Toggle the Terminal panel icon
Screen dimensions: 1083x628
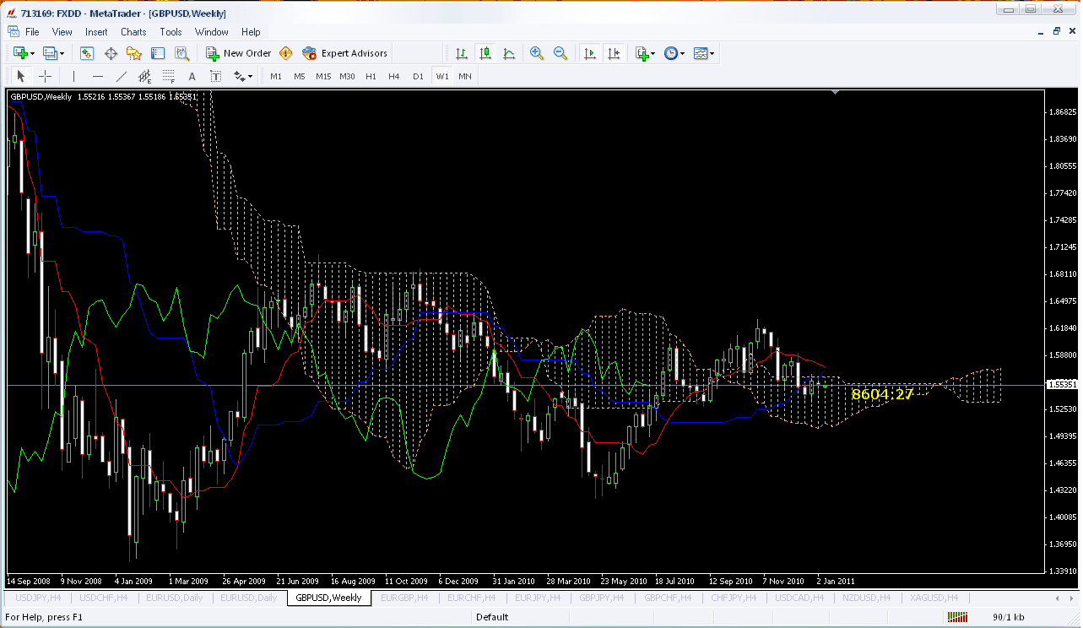pos(158,53)
